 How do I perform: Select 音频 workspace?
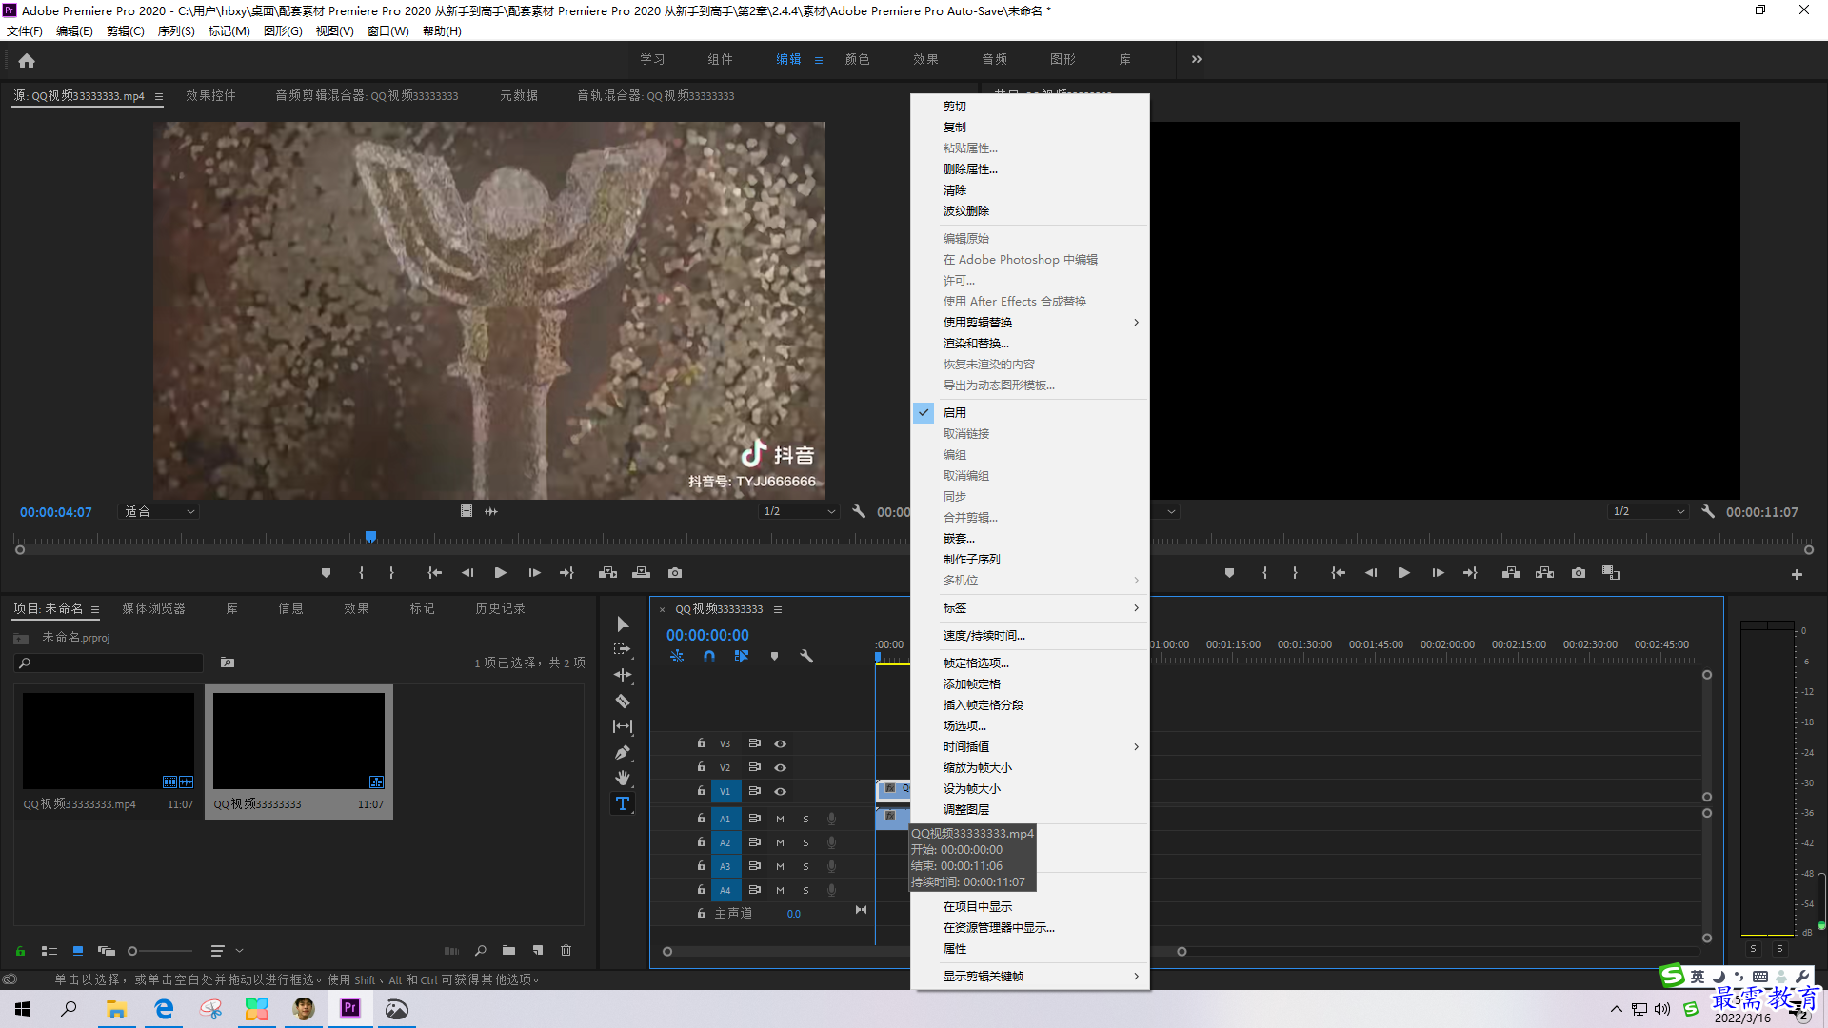click(995, 59)
